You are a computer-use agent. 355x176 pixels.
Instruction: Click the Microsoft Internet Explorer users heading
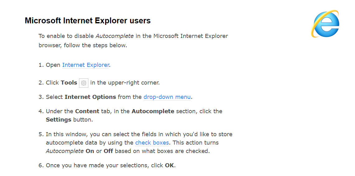[x=87, y=21]
